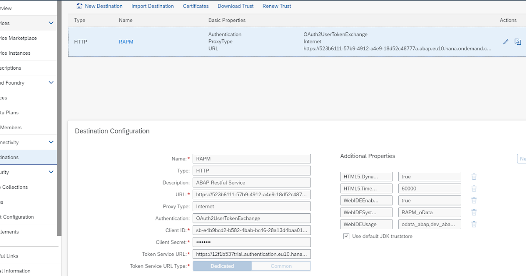526x276 pixels.
Task: Uncheck Use default JDK truststore
Action: click(x=346, y=236)
